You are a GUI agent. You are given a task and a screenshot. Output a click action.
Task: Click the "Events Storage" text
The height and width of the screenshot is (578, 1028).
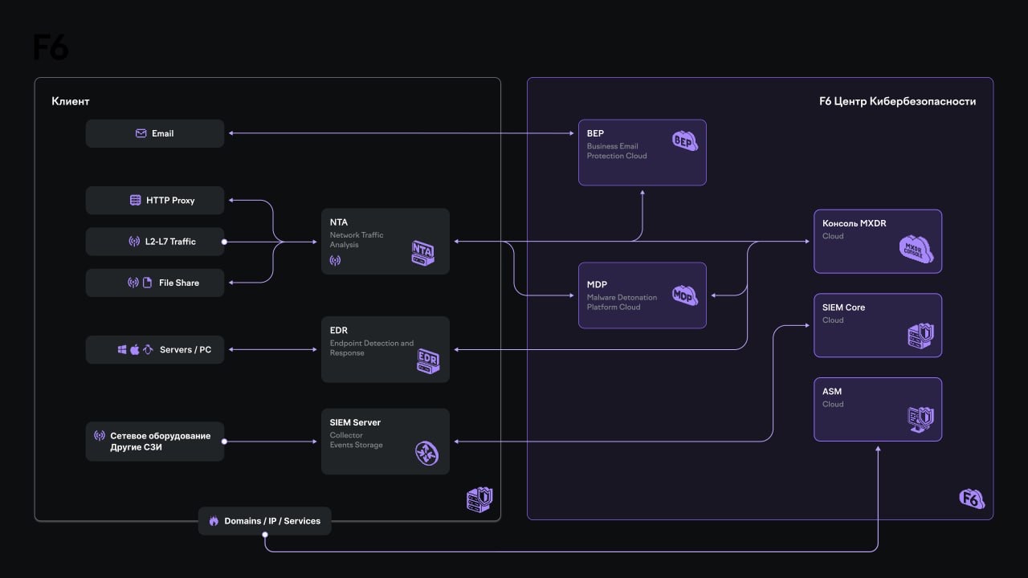coord(357,445)
